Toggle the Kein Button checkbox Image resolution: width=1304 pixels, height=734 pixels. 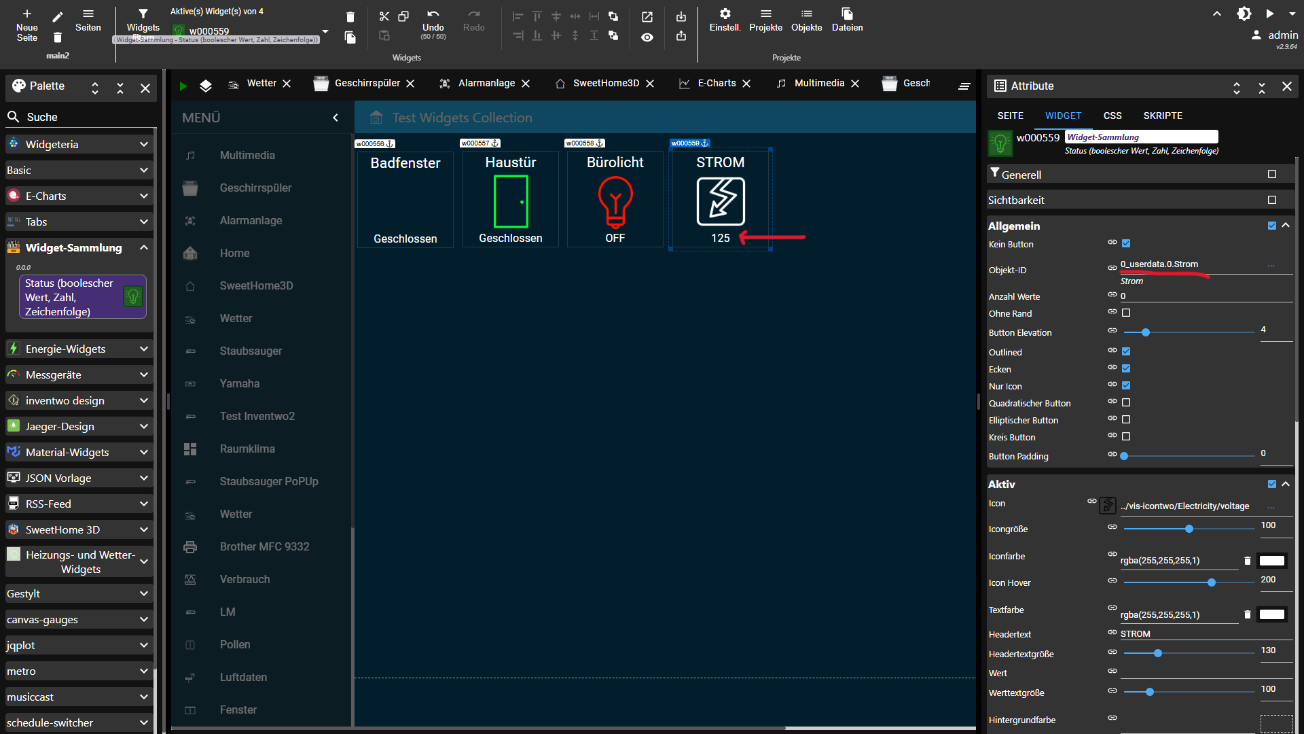tap(1126, 243)
